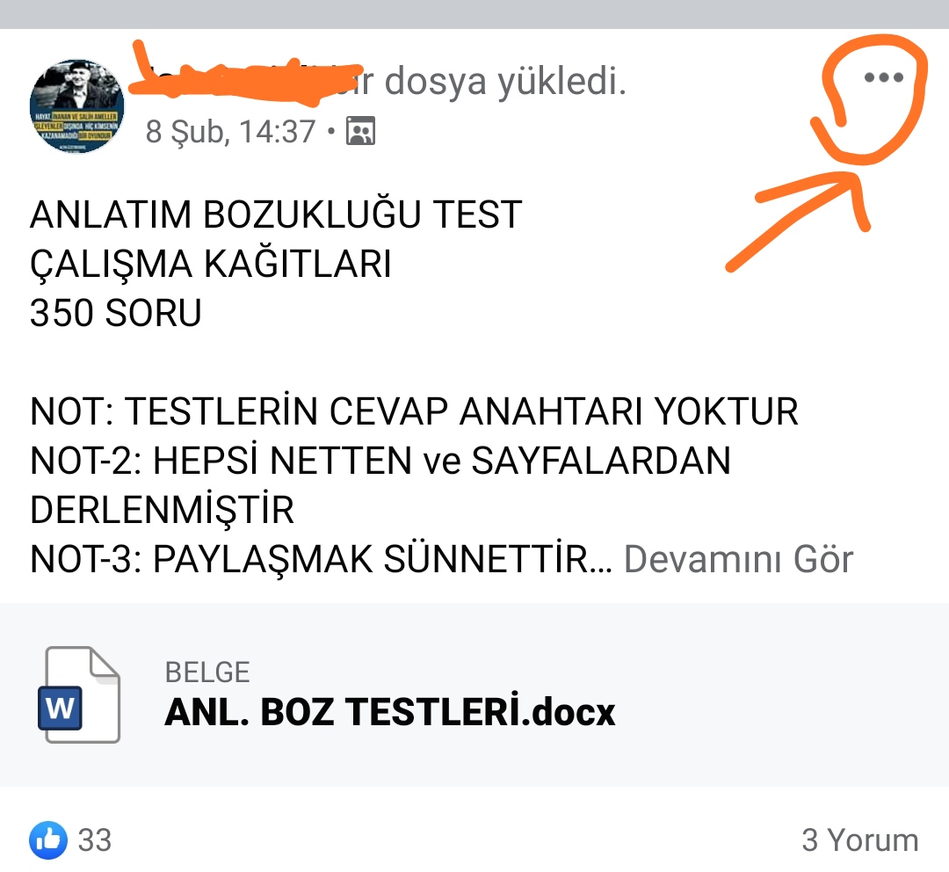View the 3 Yorum comments
This screenshot has width=949, height=872.
(x=860, y=839)
